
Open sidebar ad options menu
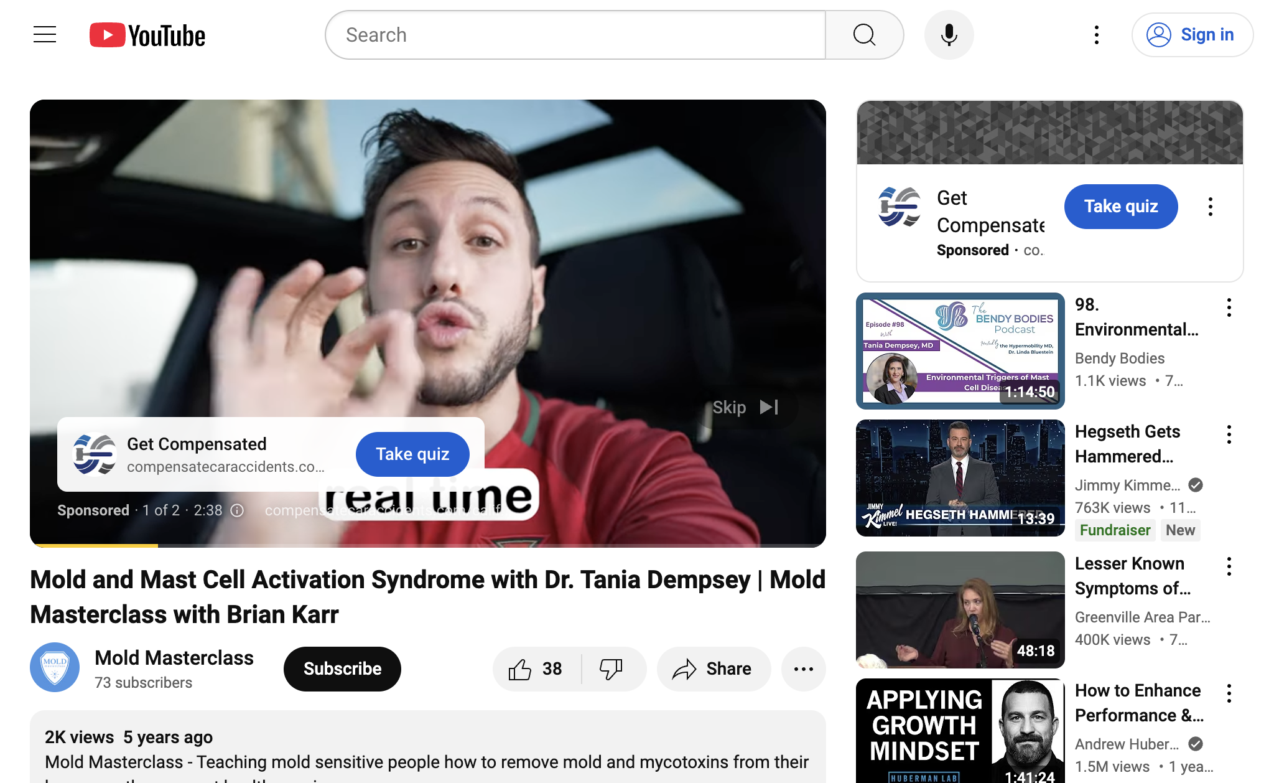click(1211, 207)
